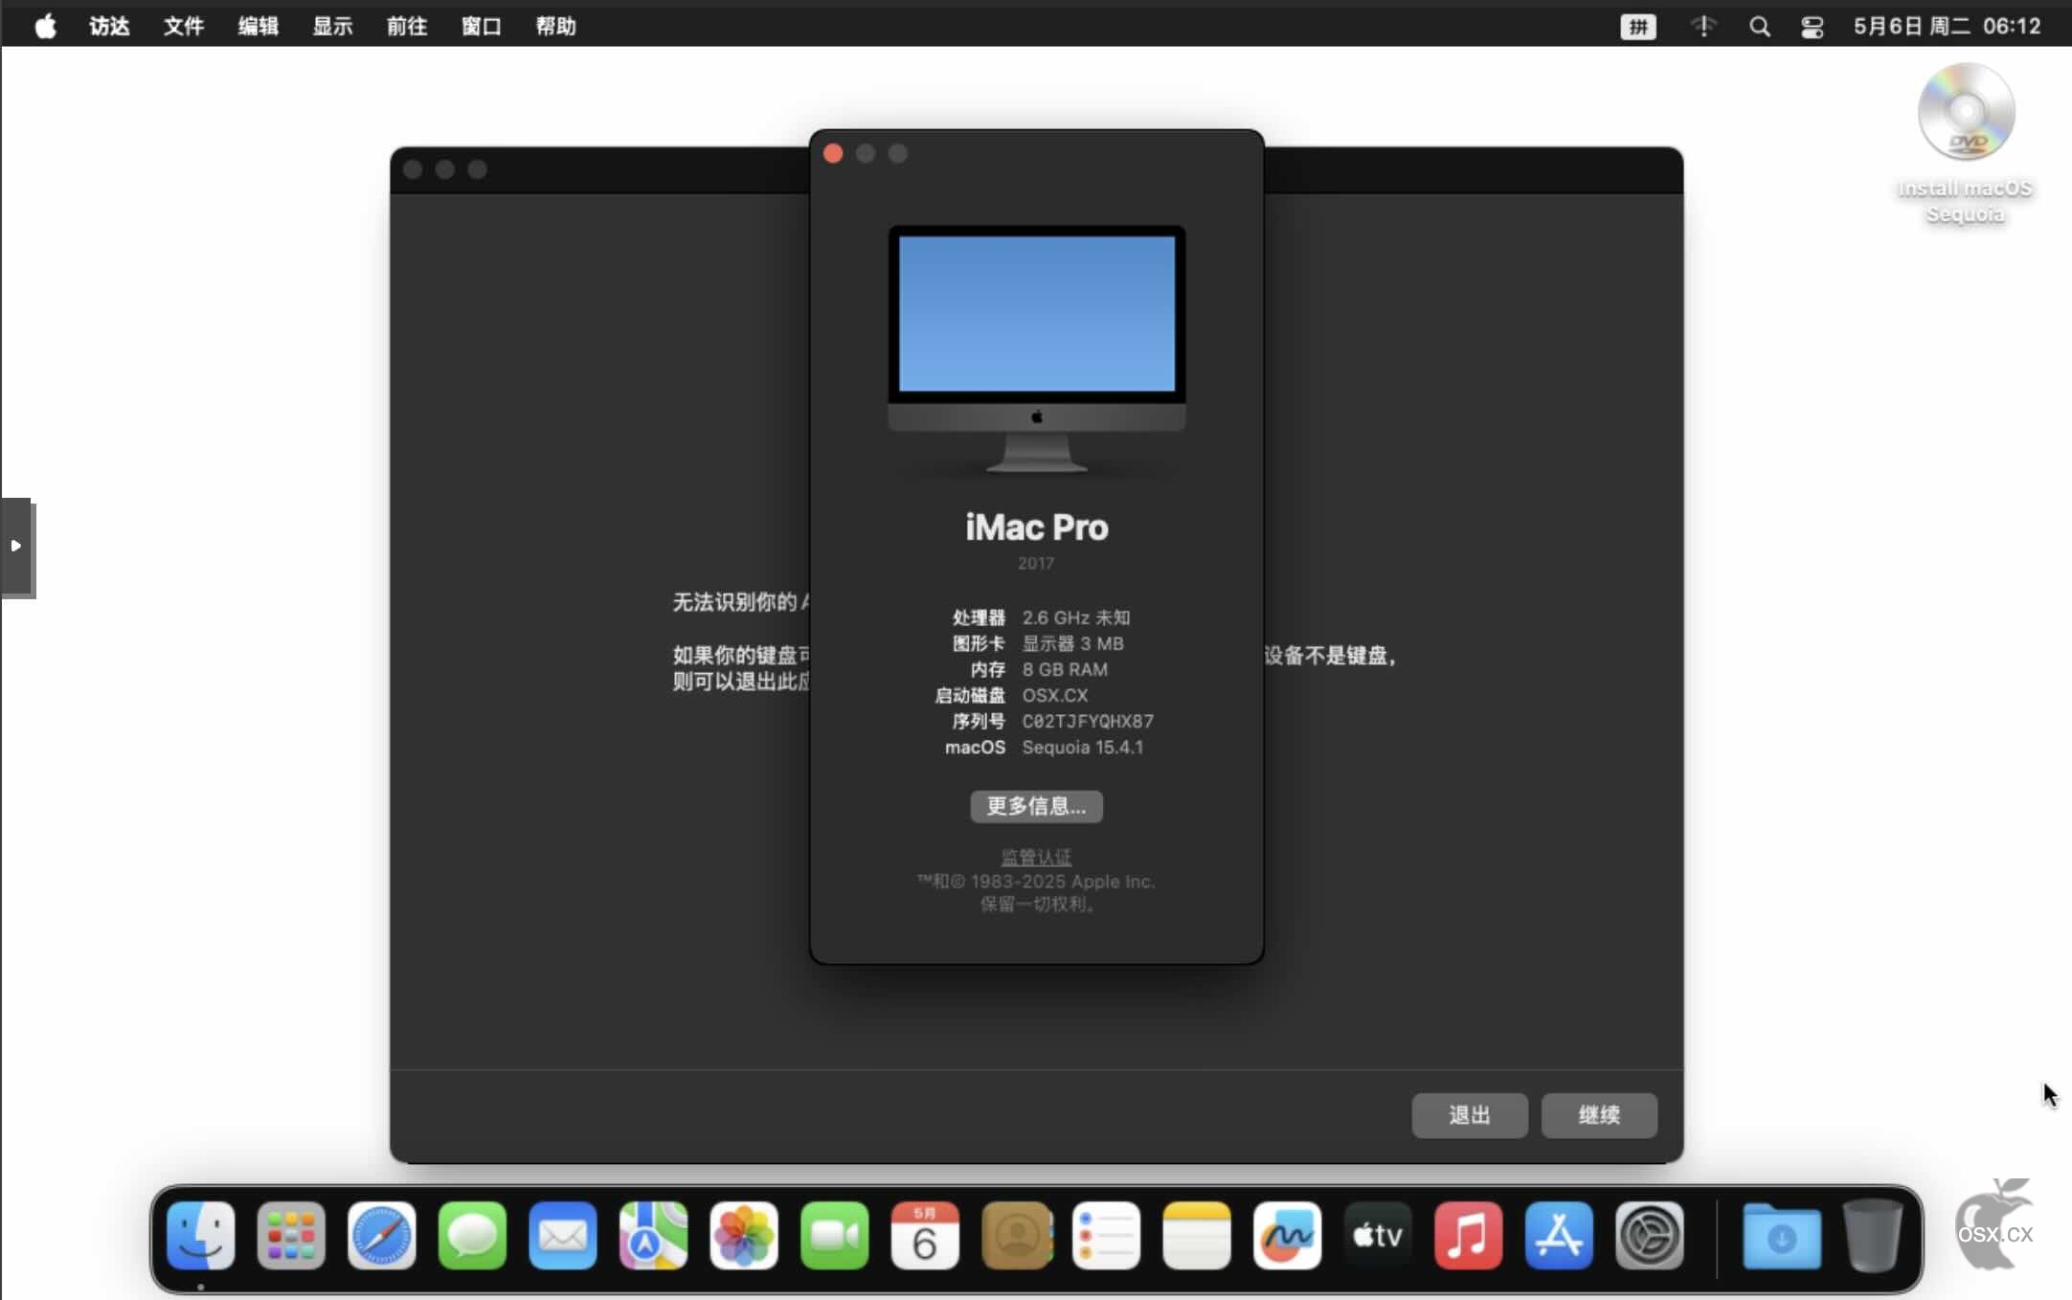Open FaceTime from the Dock

tap(834, 1236)
